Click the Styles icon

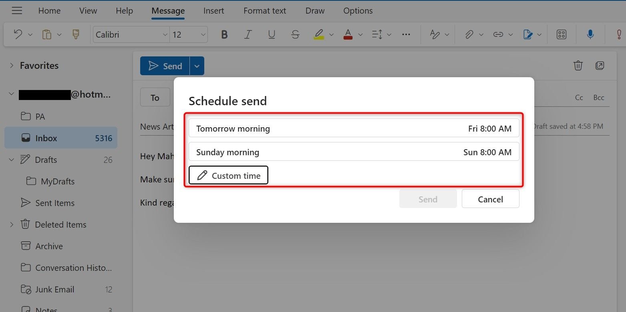[x=435, y=35]
